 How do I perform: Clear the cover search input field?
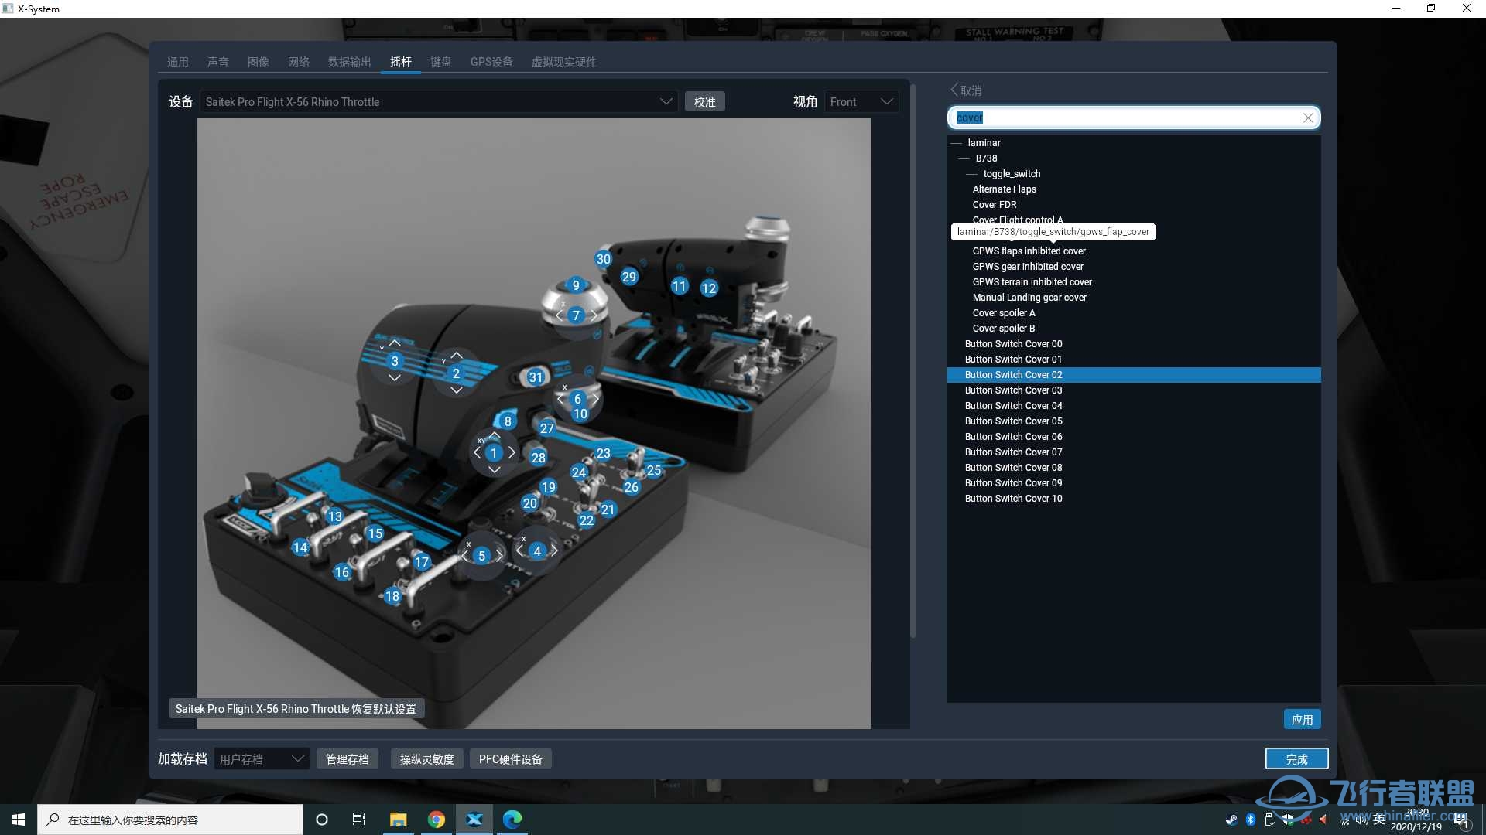[1306, 116]
